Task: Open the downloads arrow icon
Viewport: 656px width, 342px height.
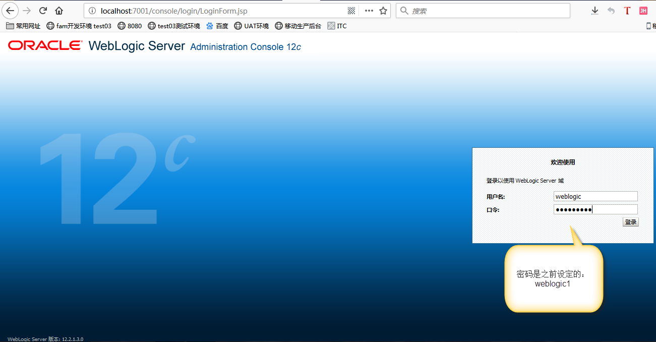Action: pyautogui.click(x=595, y=11)
